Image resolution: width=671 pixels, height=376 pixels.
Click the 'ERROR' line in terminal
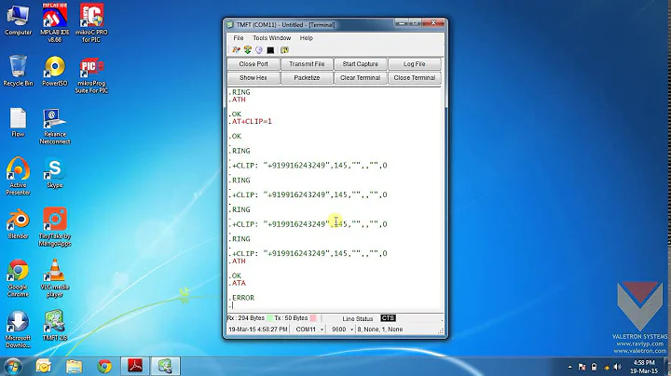(x=243, y=298)
